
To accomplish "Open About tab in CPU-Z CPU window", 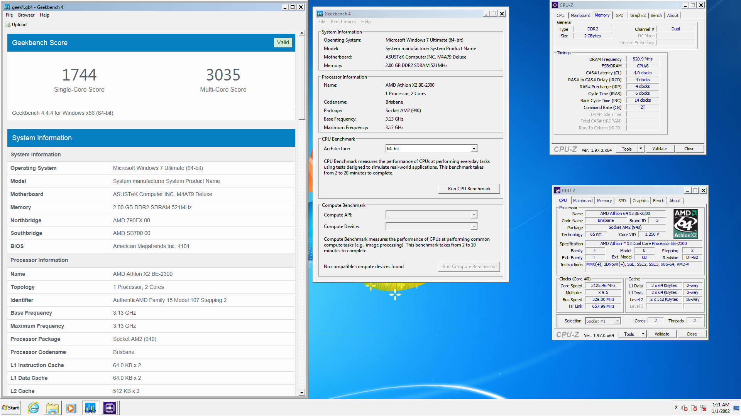I will [x=675, y=201].
